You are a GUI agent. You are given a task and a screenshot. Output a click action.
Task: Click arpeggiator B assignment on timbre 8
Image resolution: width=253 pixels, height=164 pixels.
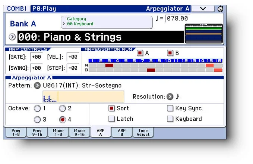(151, 70)
